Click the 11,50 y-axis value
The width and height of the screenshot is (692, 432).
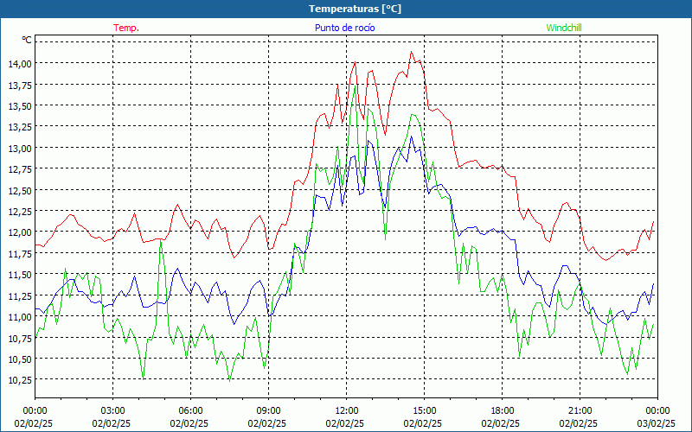(20, 275)
